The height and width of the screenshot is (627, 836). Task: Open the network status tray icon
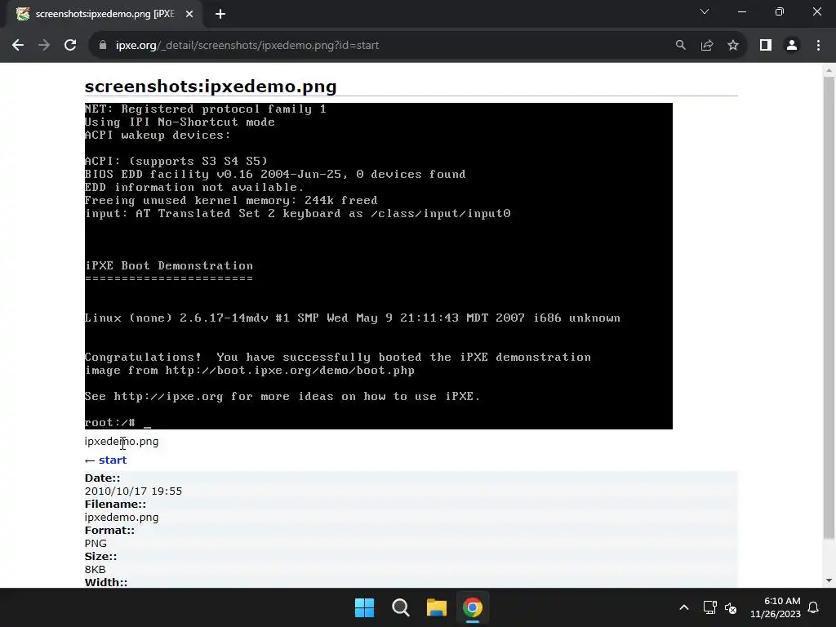pyautogui.click(x=709, y=607)
